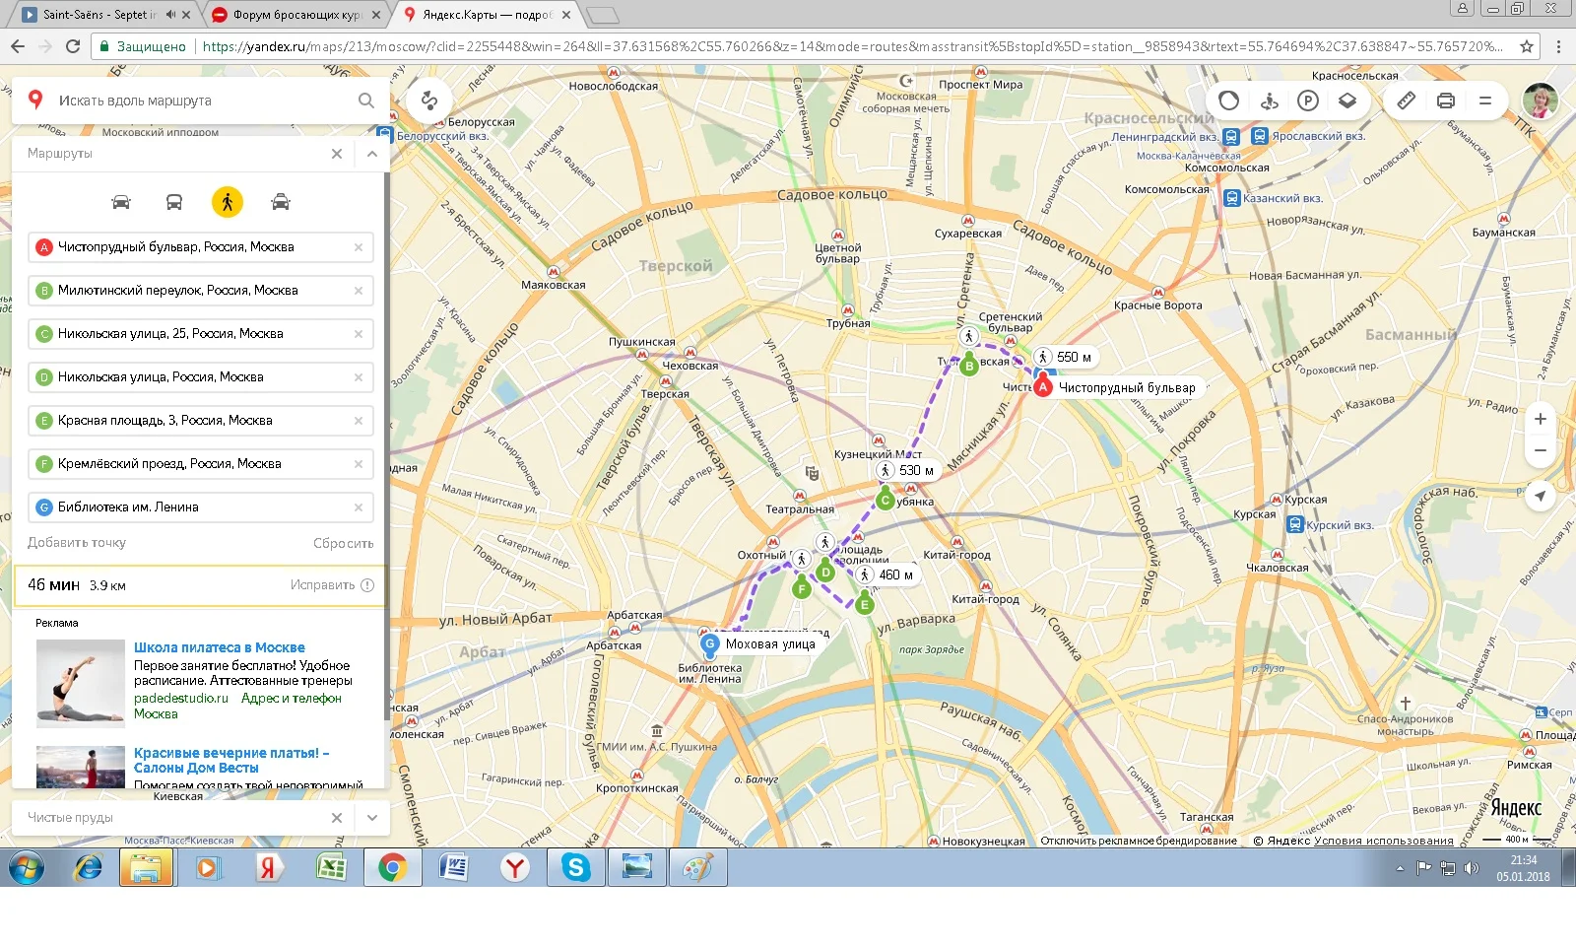Click the Windows Start button
The width and height of the screenshot is (1576, 946).
coord(26,867)
